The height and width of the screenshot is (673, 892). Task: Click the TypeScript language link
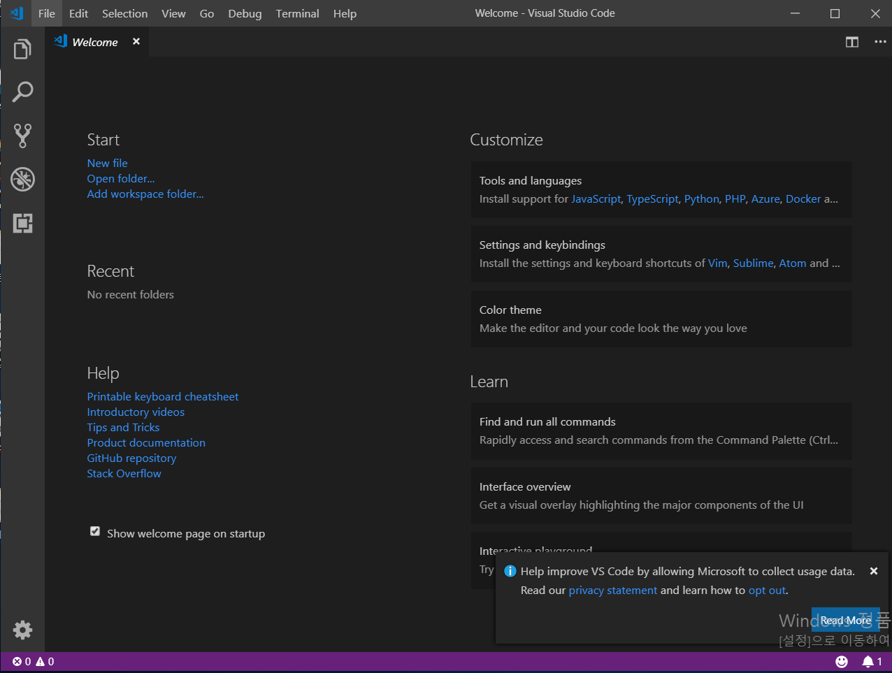[652, 198]
